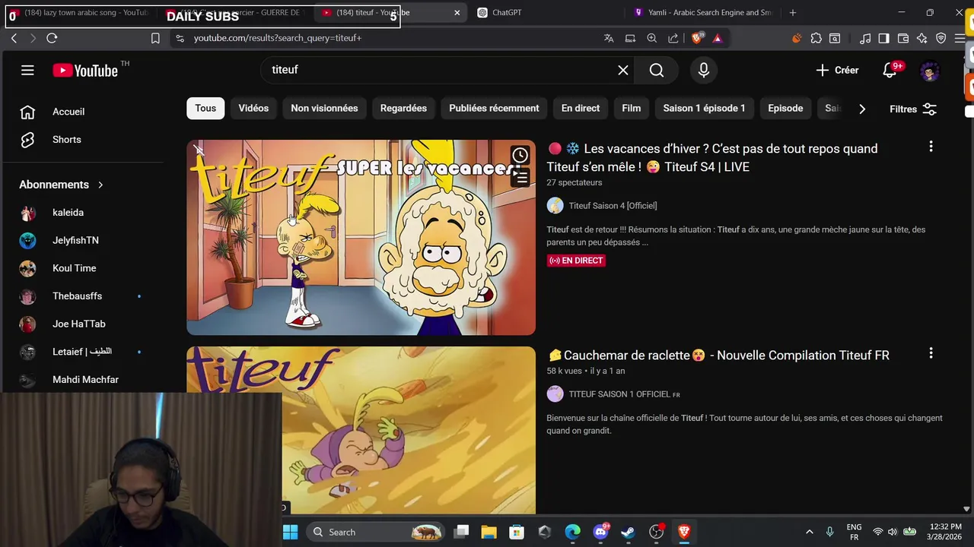
Task: Play SUPER les vacances live thumbnail
Action: (361, 237)
